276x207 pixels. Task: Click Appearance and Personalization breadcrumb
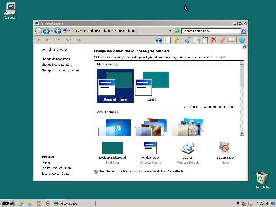point(92,31)
